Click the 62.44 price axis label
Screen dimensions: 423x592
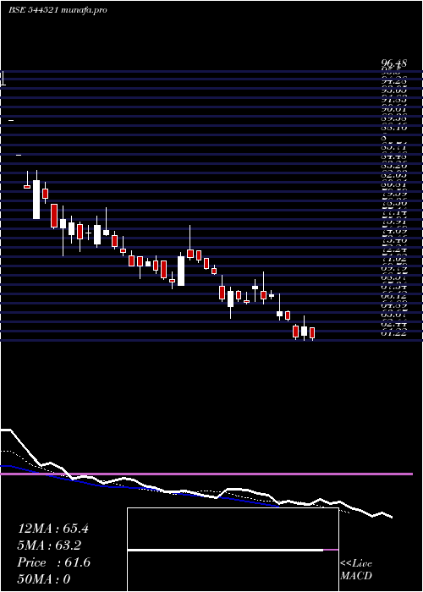pos(394,324)
